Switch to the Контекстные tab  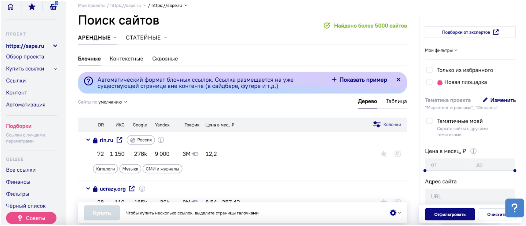(x=126, y=59)
